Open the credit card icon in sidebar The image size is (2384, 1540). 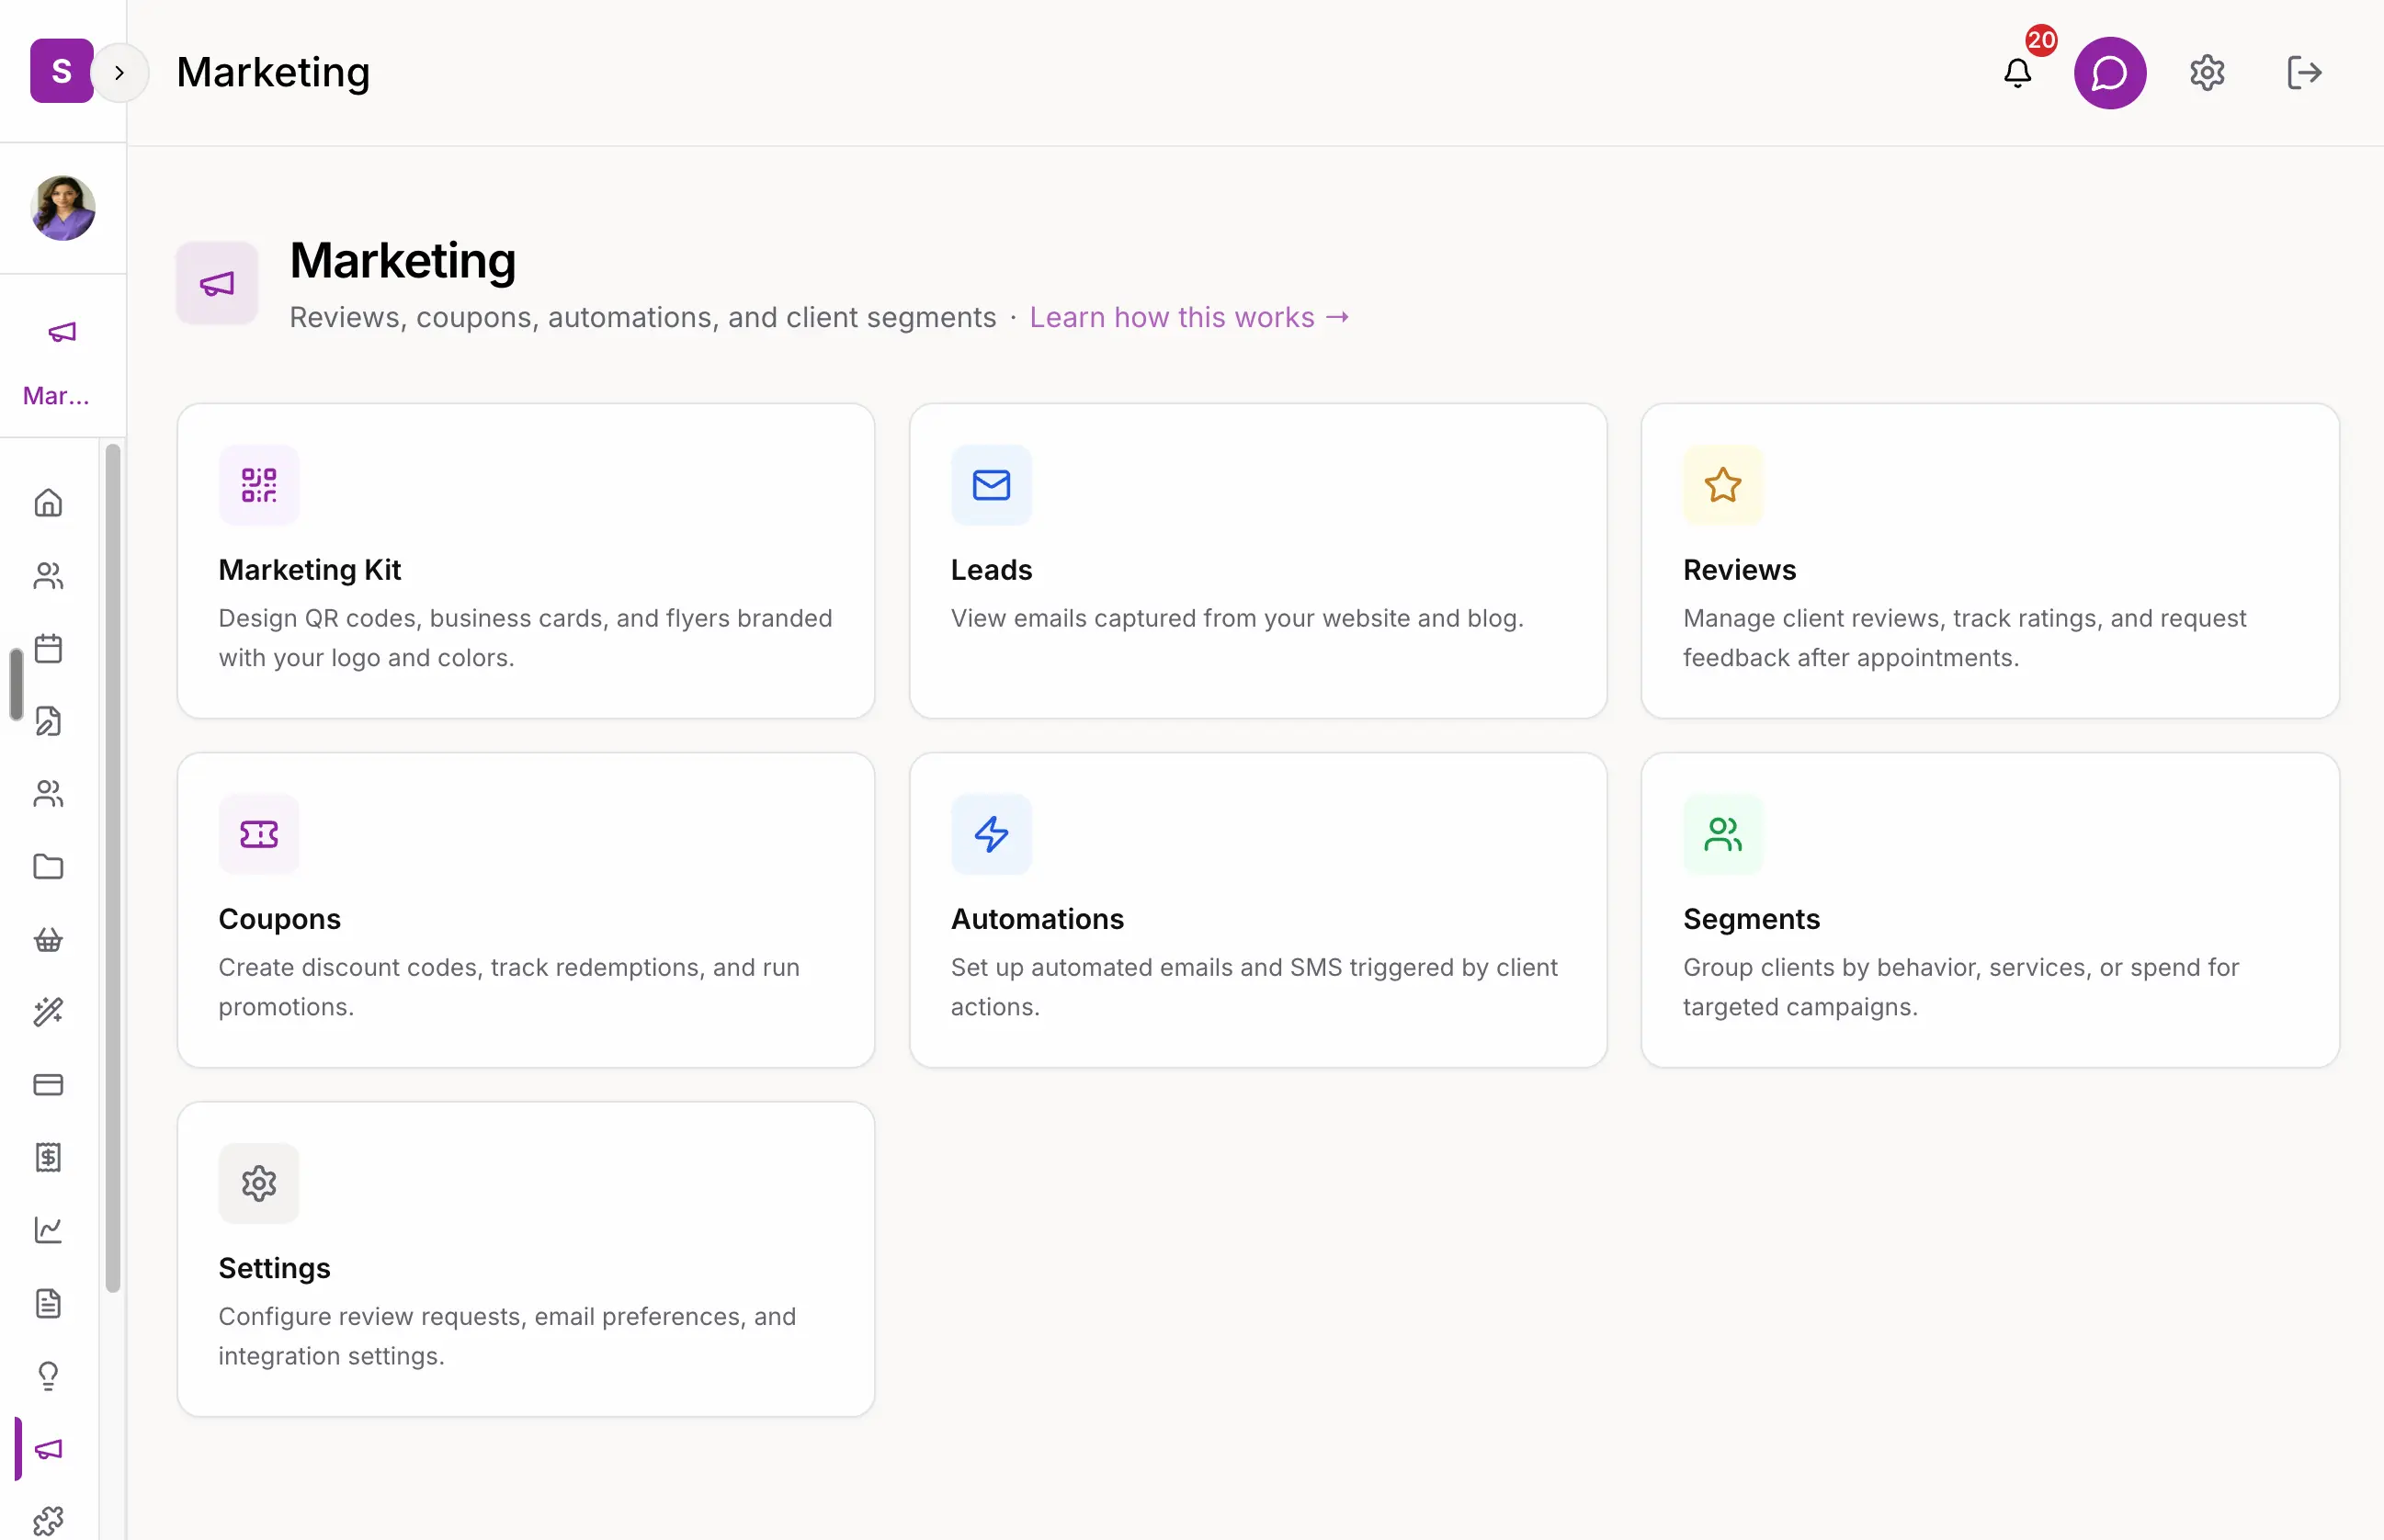tap(48, 1085)
